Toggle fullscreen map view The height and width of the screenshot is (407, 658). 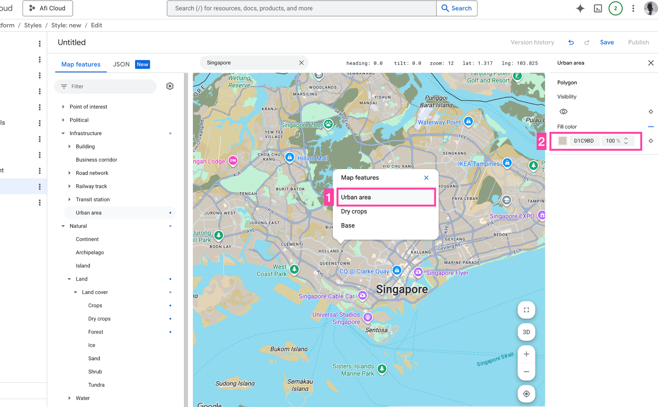[526, 310]
